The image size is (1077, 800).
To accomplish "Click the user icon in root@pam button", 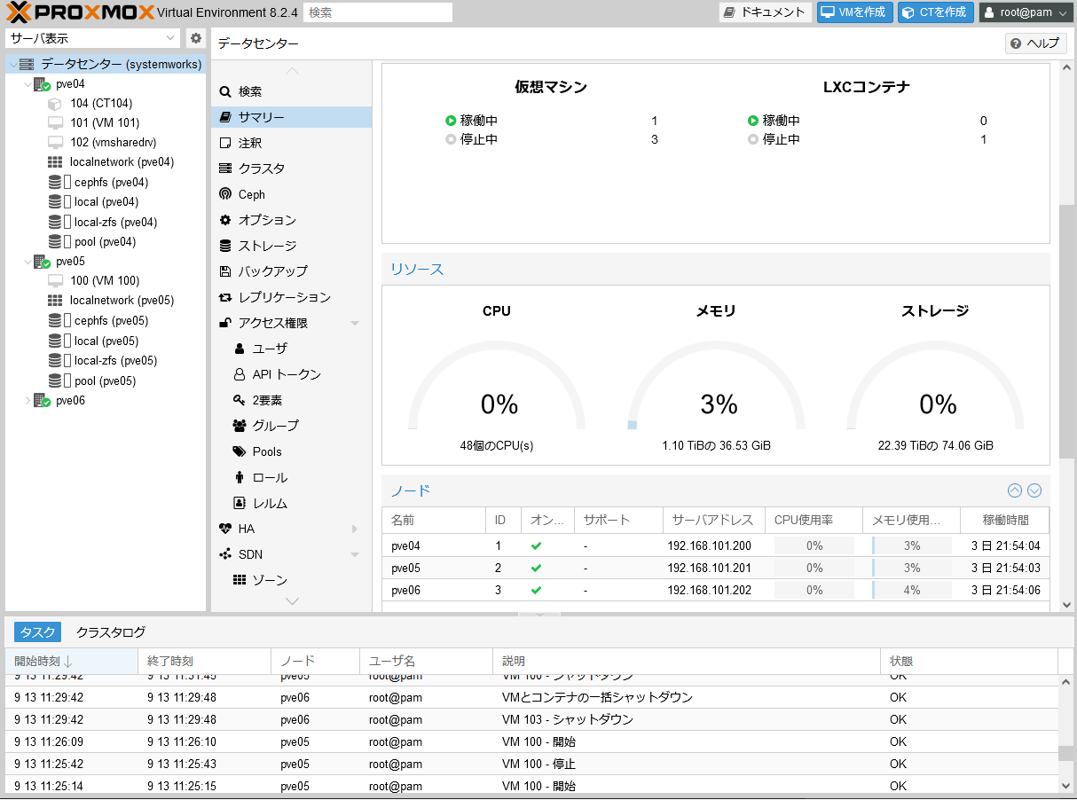I will point(989,12).
